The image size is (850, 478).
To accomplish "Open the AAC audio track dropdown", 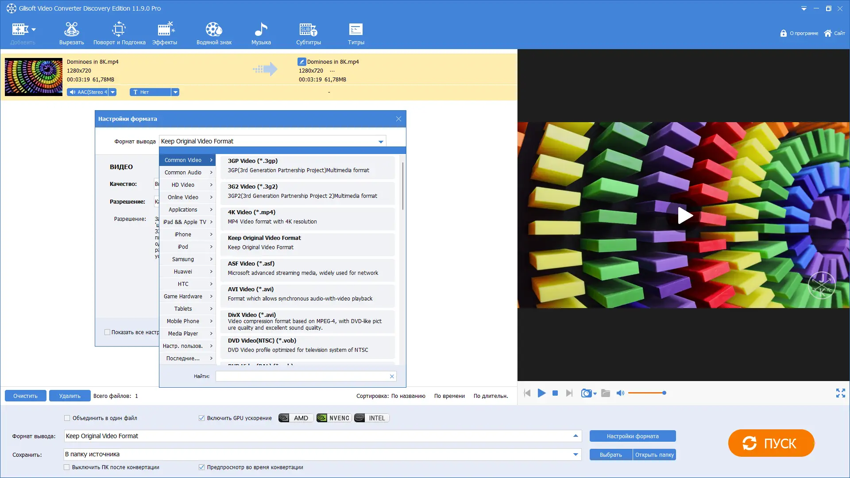I will pyautogui.click(x=113, y=92).
